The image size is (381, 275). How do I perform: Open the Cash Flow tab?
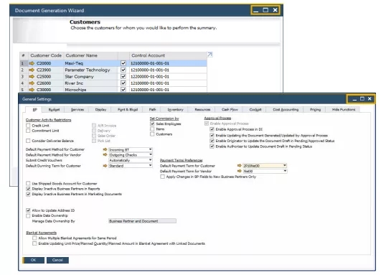(230, 110)
